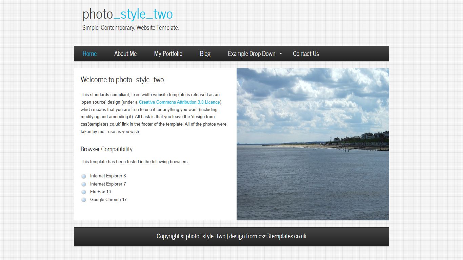Screen dimensions: 463x260
Task: Select My Portfolio in the navigation
Action: [x=168, y=54]
